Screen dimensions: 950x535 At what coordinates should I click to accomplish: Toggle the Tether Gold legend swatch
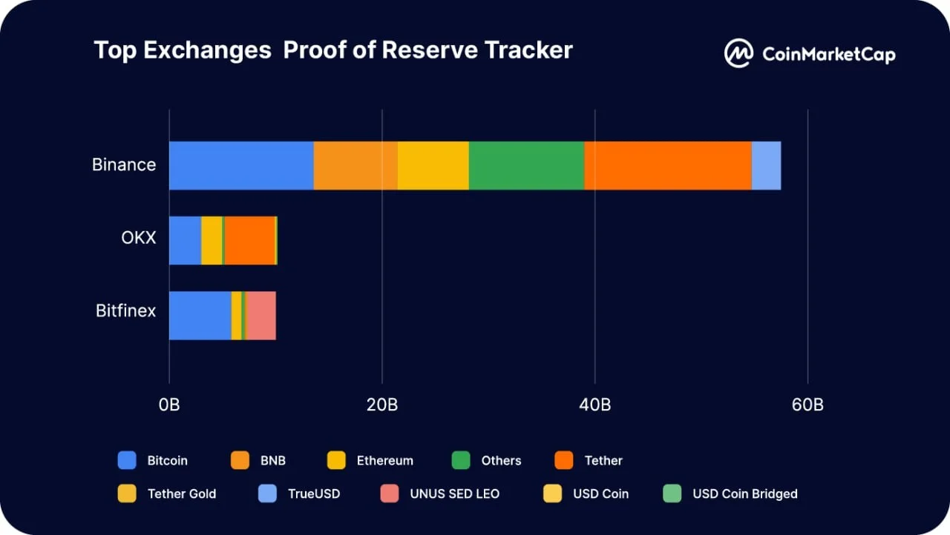[x=127, y=493]
